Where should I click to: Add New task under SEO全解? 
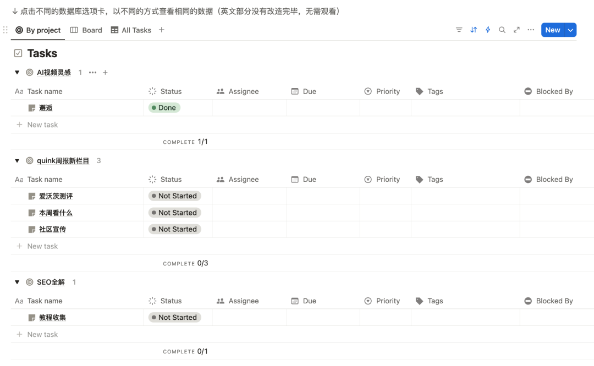click(37, 334)
